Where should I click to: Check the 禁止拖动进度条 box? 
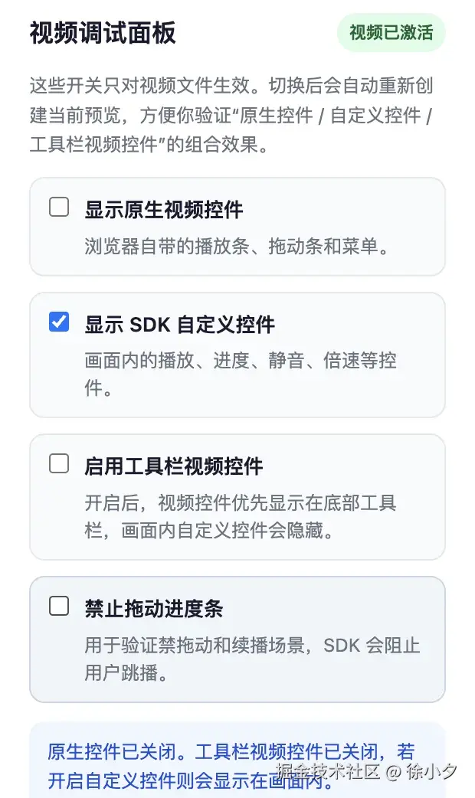click(x=59, y=607)
